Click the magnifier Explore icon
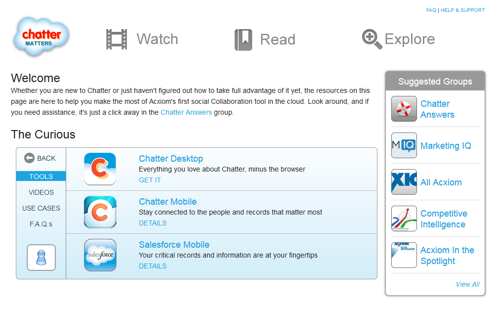The image size is (498, 310). 372,40
